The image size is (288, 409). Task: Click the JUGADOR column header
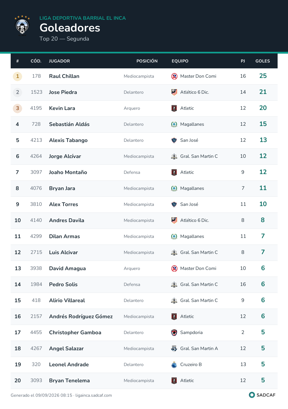click(59, 61)
